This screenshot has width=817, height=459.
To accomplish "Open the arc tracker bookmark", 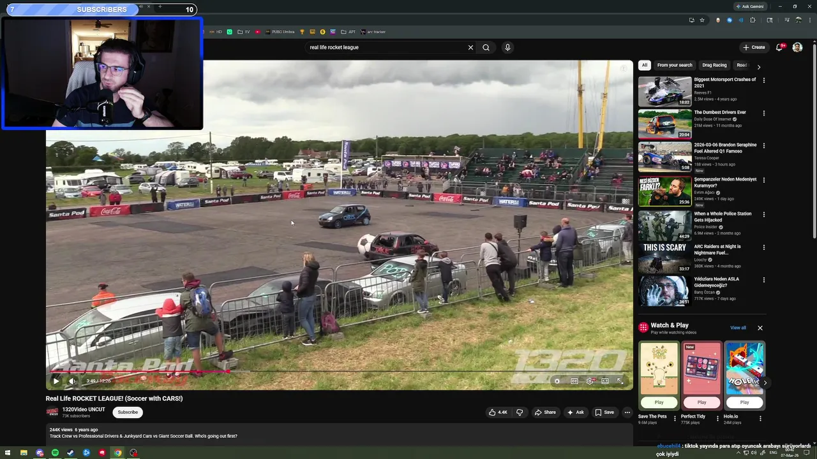I will 373,32.
